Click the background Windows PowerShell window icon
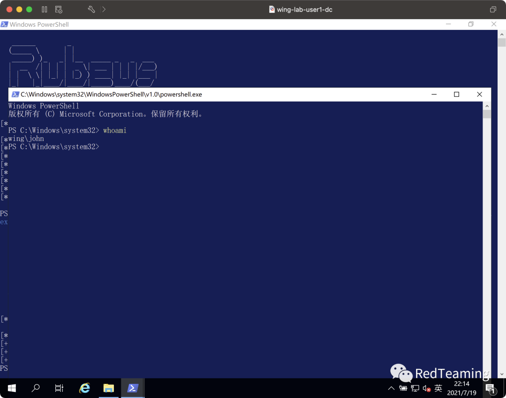Screen dimensions: 506x398 [x=5, y=24]
